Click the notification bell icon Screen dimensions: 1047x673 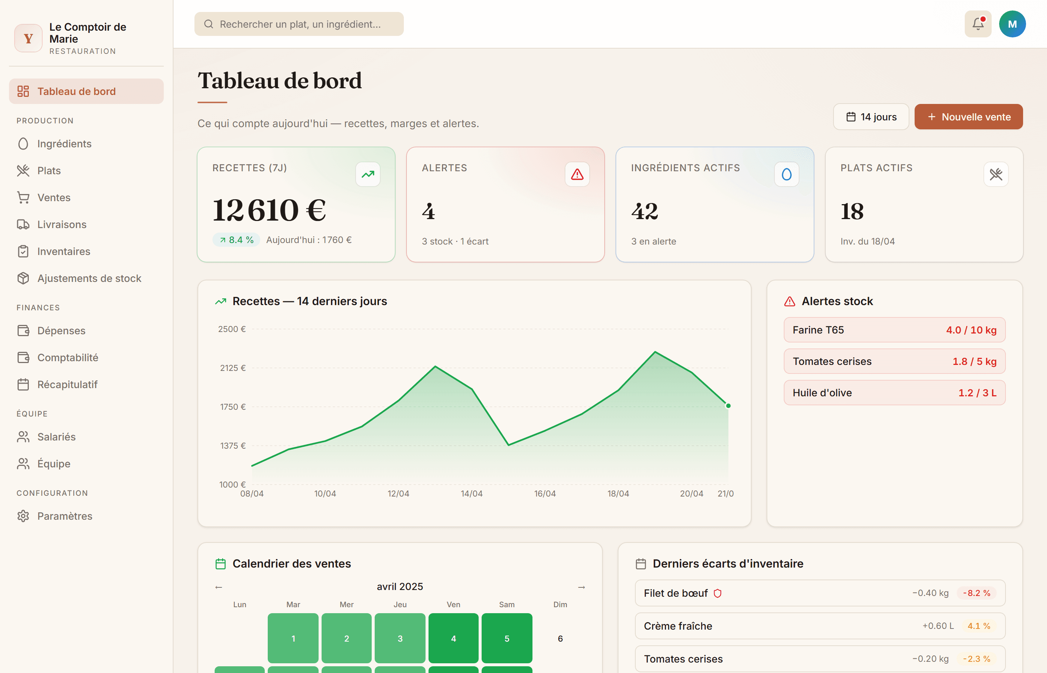point(978,24)
